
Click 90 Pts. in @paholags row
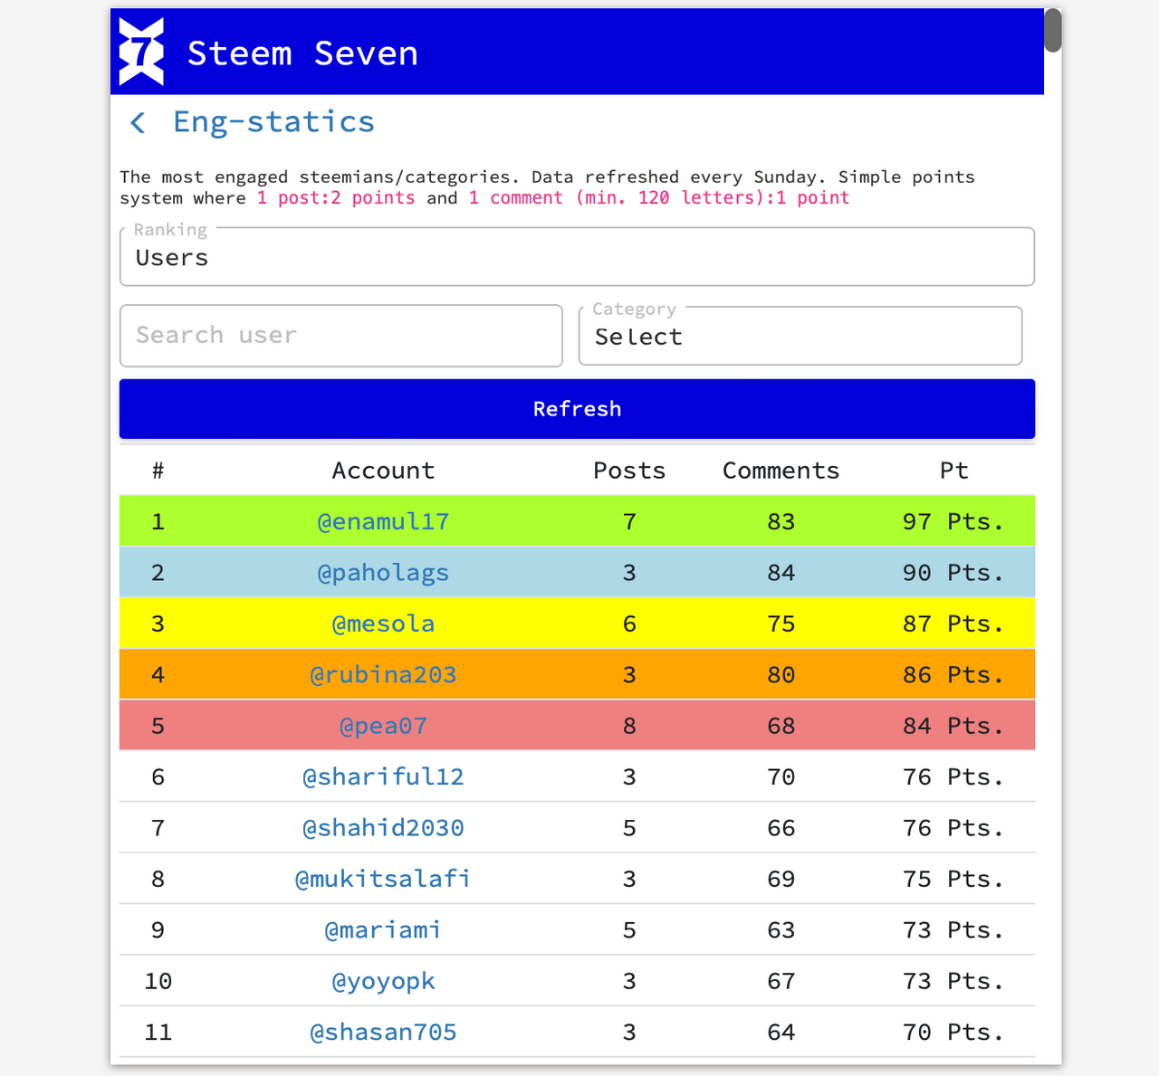(x=953, y=573)
